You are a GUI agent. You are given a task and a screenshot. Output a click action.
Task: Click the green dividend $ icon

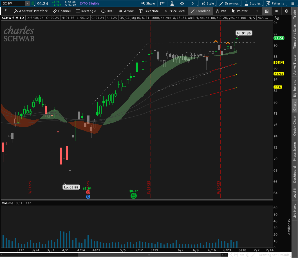[134, 195]
